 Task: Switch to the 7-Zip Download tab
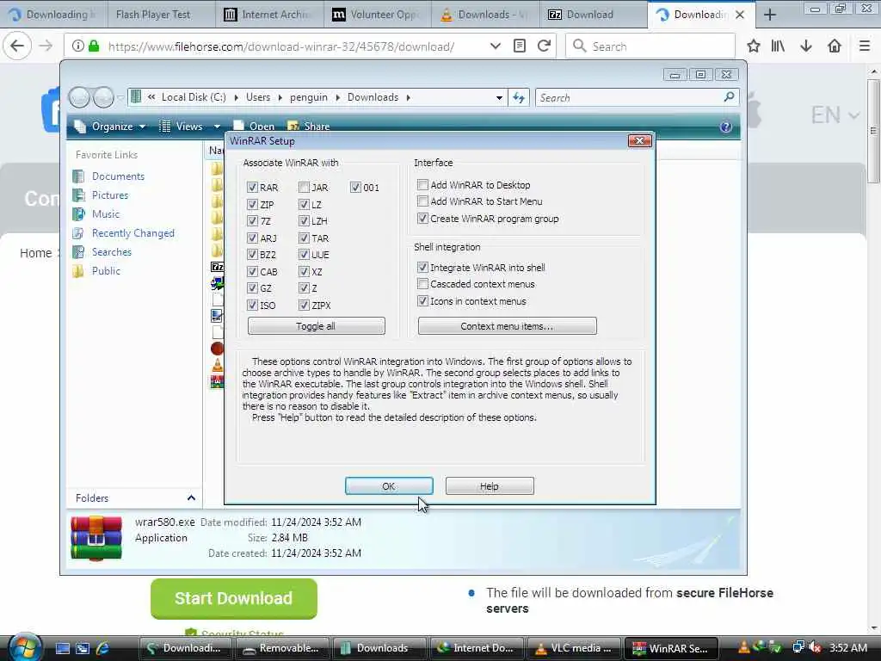click(593, 15)
